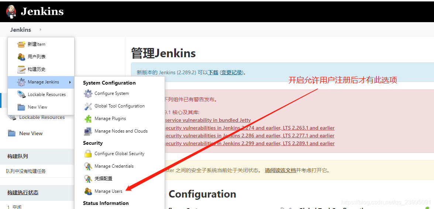Click the 新建Item box icon

(21, 44)
